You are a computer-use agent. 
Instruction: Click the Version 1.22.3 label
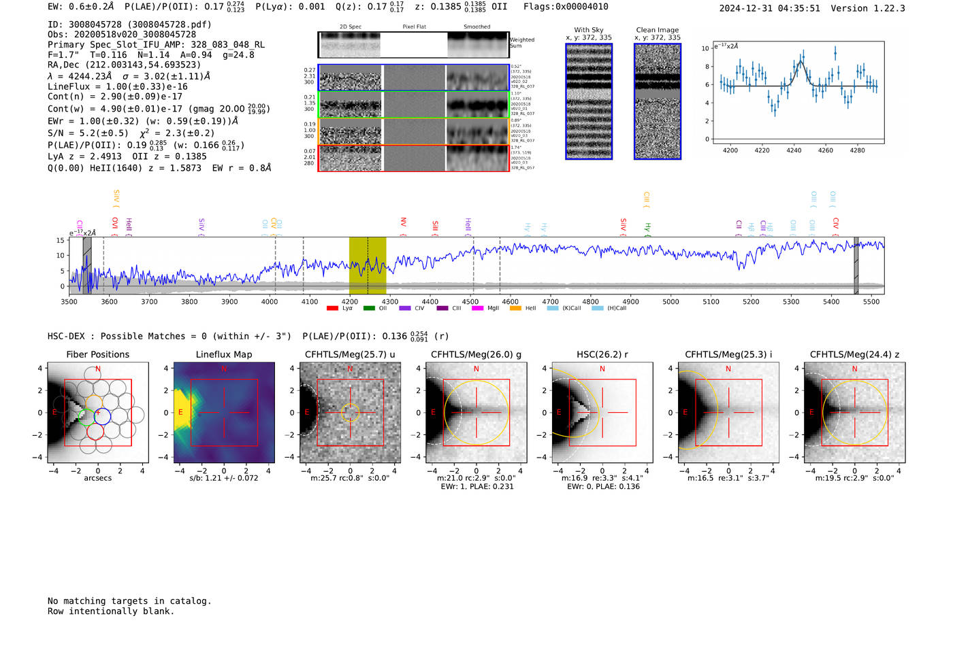(868, 8)
